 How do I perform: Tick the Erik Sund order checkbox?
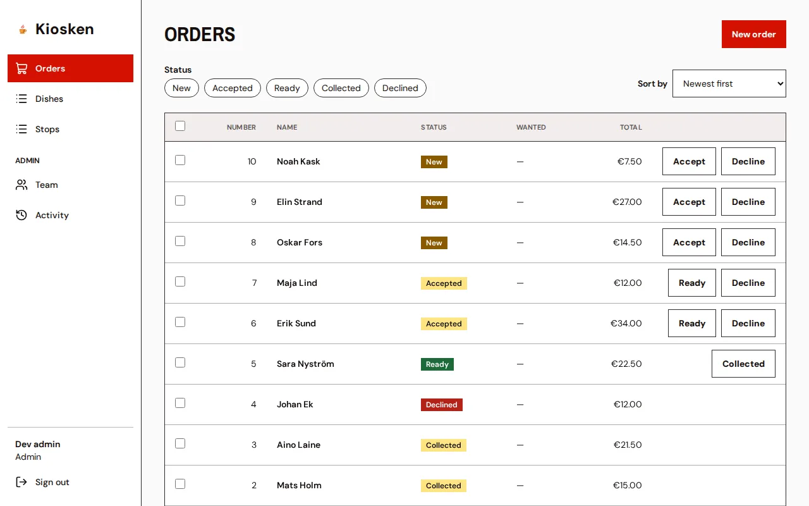[180, 322]
